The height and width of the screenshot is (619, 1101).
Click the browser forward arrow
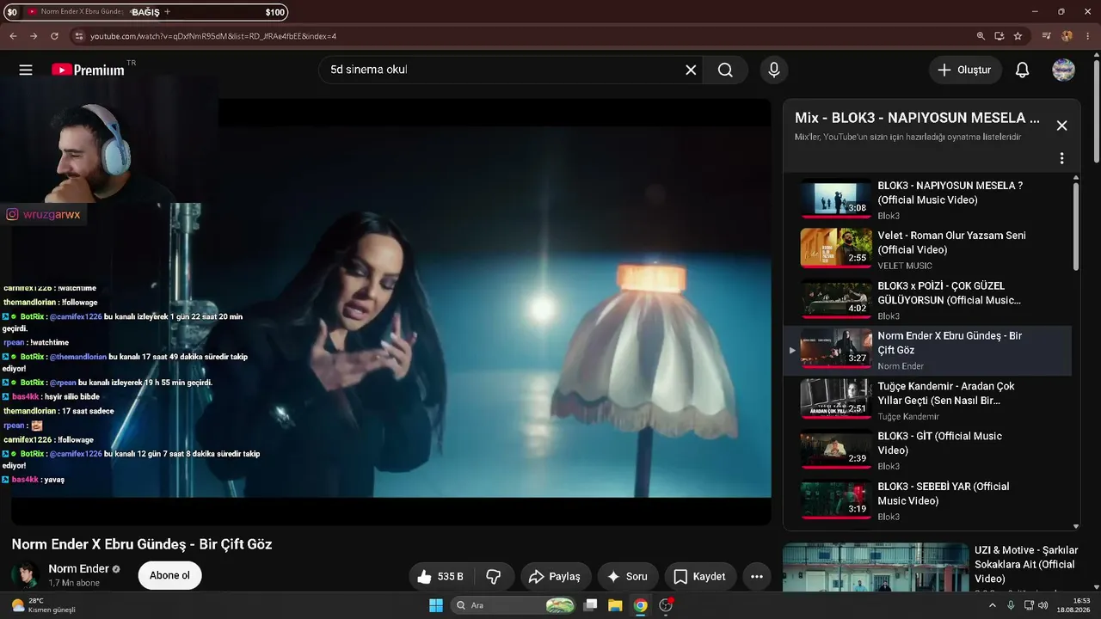point(34,36)
